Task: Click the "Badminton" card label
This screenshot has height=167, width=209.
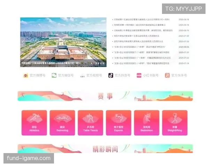Action: (147, 130)
